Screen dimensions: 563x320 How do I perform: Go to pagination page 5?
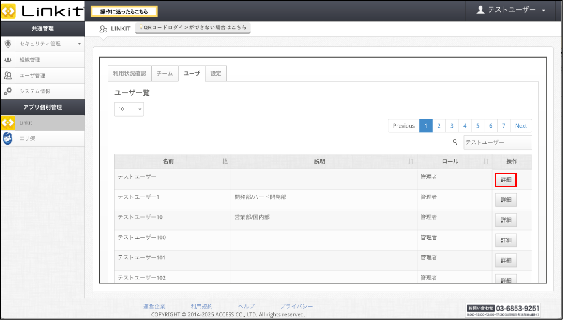pyautogui.click(x=478, y=126)
